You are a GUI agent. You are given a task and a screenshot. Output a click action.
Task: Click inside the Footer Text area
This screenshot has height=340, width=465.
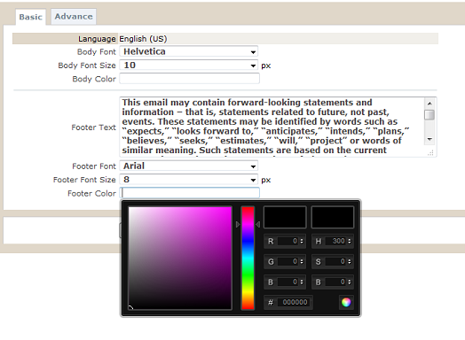272,127
